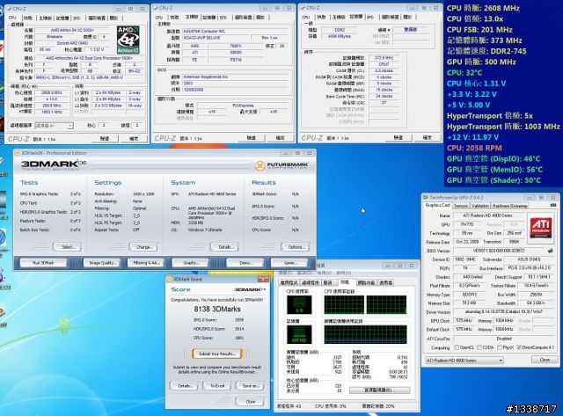Open the SPD tab in the processor CPU-Z window

pyautogui.click(x=77, y=18)
